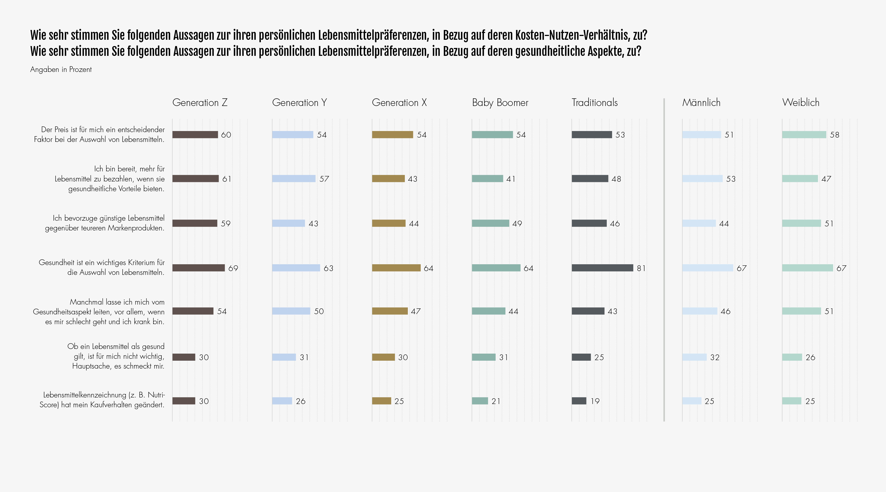The height and width of the screenshot is (492, 886).
Task: Select Generation X bar showing 64
Action: [396, 268]
